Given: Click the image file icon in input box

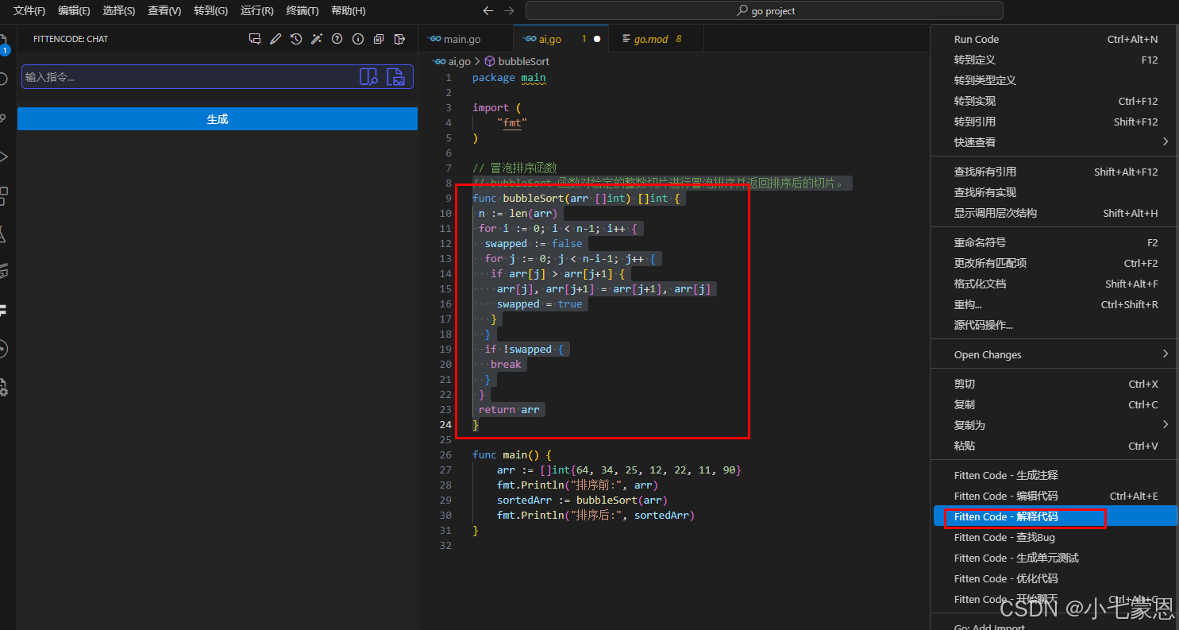Looking at the screenshot, I should point(395,77).
